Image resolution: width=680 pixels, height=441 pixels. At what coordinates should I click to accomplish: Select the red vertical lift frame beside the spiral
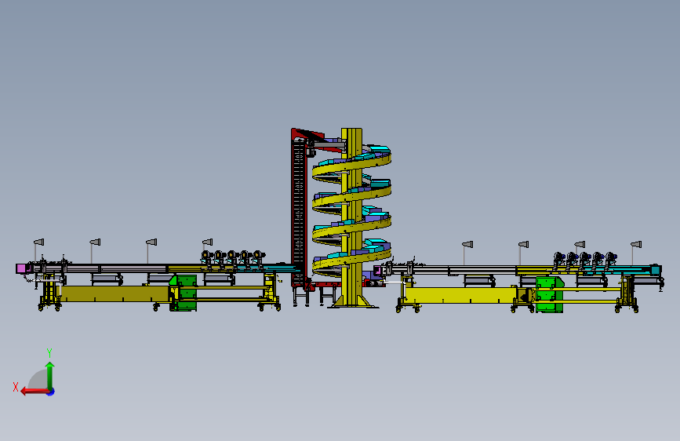[298, 209]
